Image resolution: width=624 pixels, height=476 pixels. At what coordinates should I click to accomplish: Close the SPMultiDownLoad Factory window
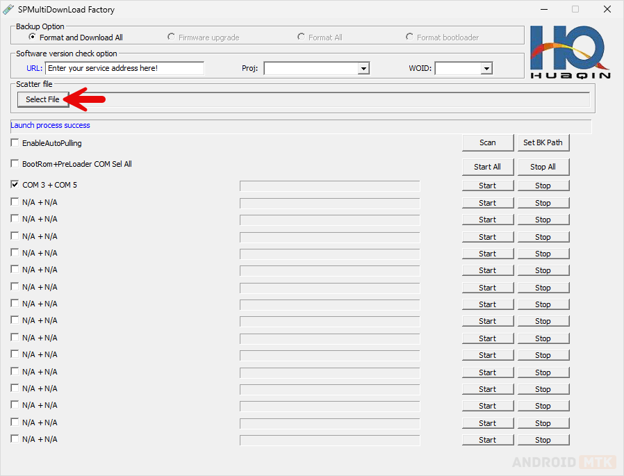click(607, 10)
